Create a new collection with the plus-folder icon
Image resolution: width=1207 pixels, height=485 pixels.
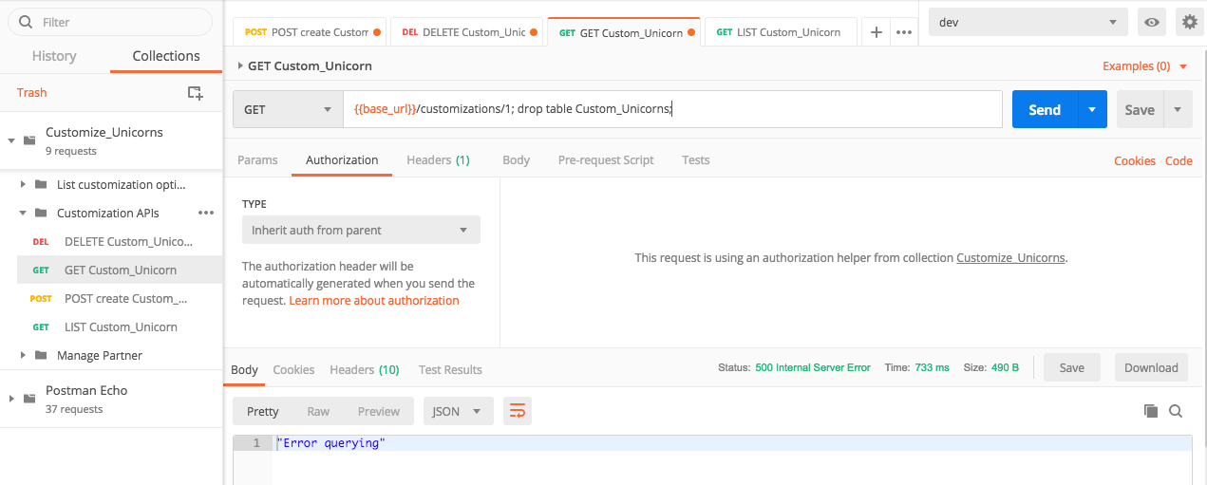point(195,92)
